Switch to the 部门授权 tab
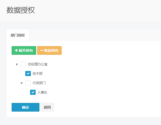This screenshot has width=161, height=125. [18, 35]
